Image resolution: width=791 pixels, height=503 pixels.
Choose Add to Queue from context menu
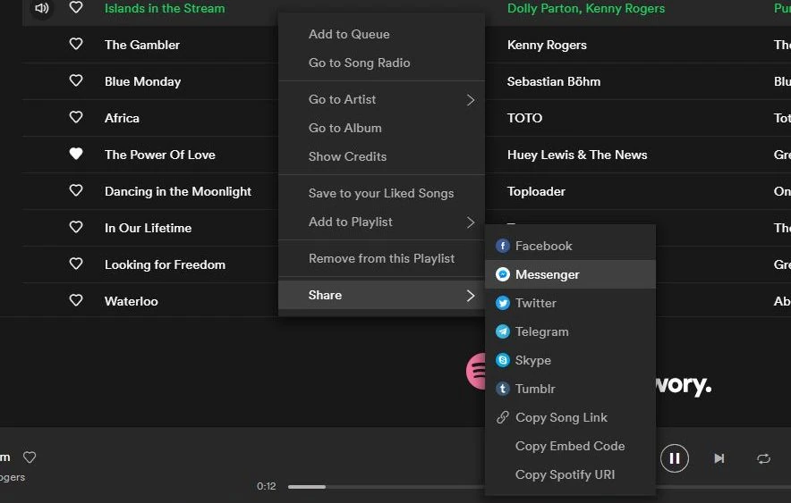point(349,34)
